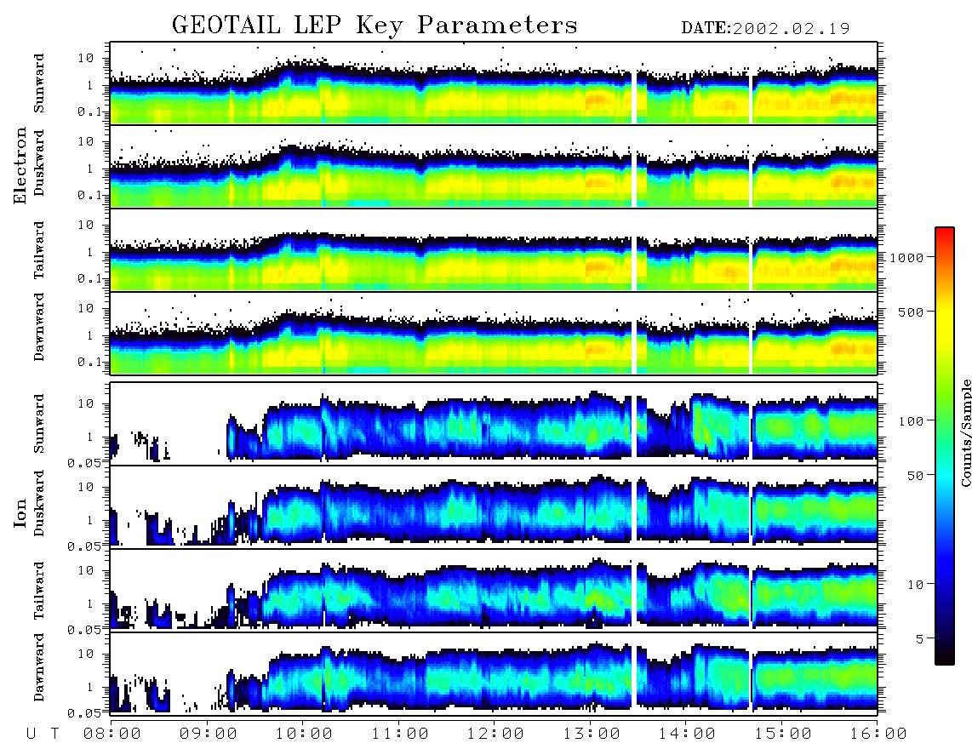This screenshot has width=972, height=749.
Task: Click the 500 value on color scale
Action: pos(912,312)
